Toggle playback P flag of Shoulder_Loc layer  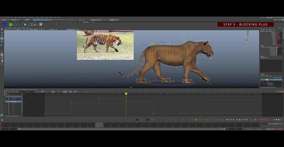coord(263,80)
